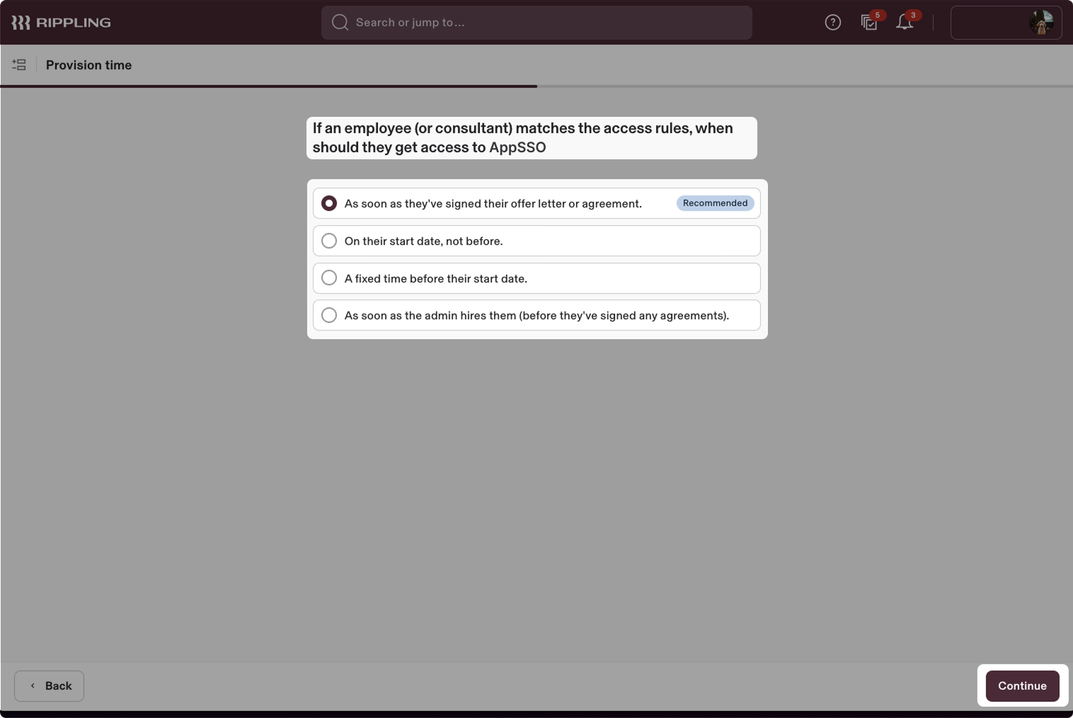Click the Provision time header label
Viewport: 1073px width, 718px height.
coord(88,64)
